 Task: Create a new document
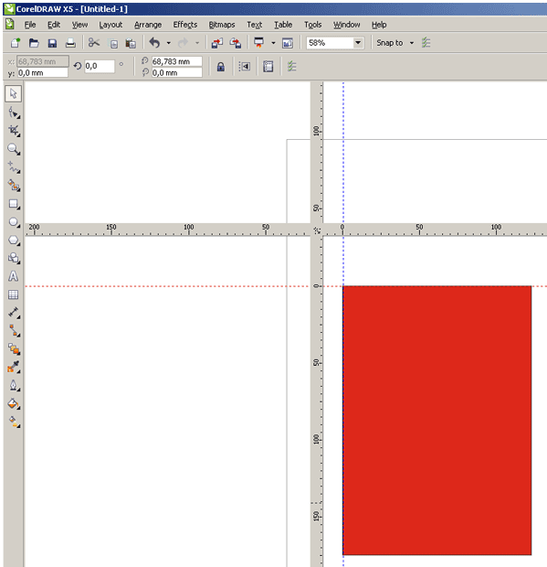16,43
